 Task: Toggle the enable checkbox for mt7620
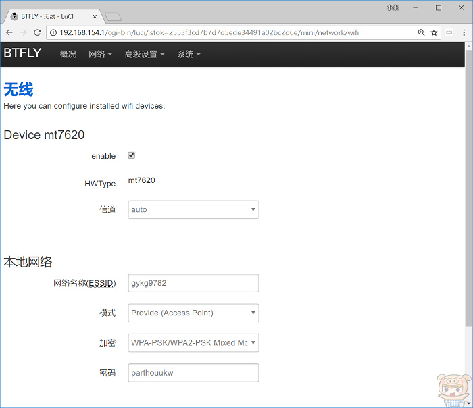tap(132, 155)
